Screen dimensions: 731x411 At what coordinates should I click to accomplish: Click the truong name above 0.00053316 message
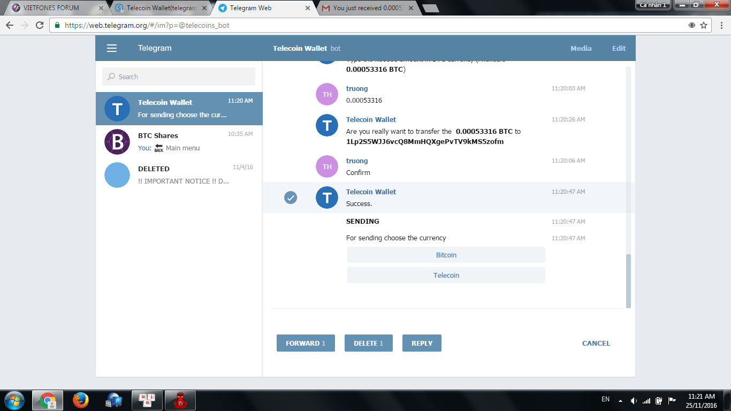pyautogui.click(x=357, y=88)
